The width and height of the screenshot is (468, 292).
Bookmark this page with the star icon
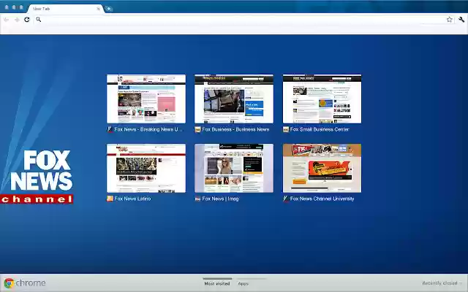coord(450,20)
